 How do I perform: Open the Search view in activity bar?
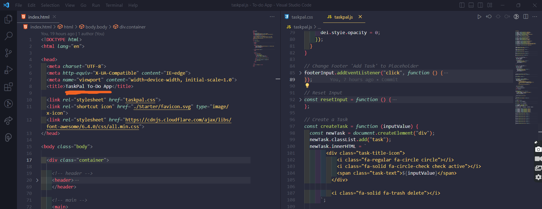tap(8, 36)
